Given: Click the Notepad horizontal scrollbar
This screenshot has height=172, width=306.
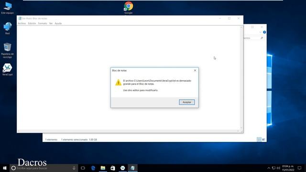Looking at the screenshot, I should pos(128,131).
